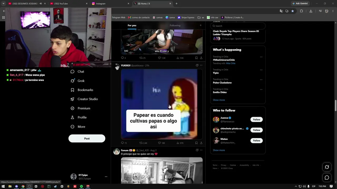This screenshot has height=189, width=337.
Task: Open the #MissUniversoChile trend
Action: point(224,60)
